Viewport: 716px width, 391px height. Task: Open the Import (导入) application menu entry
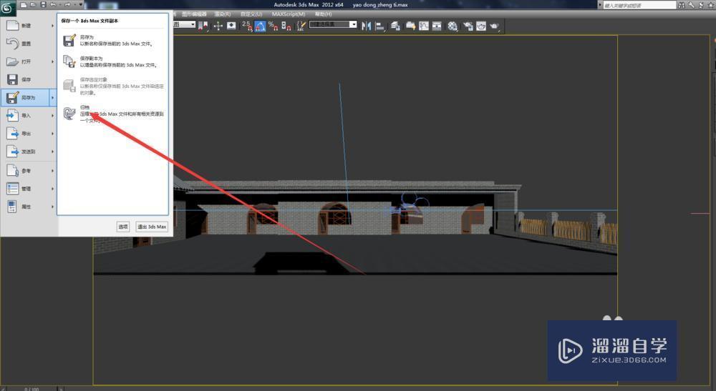[x=29, y=115]
